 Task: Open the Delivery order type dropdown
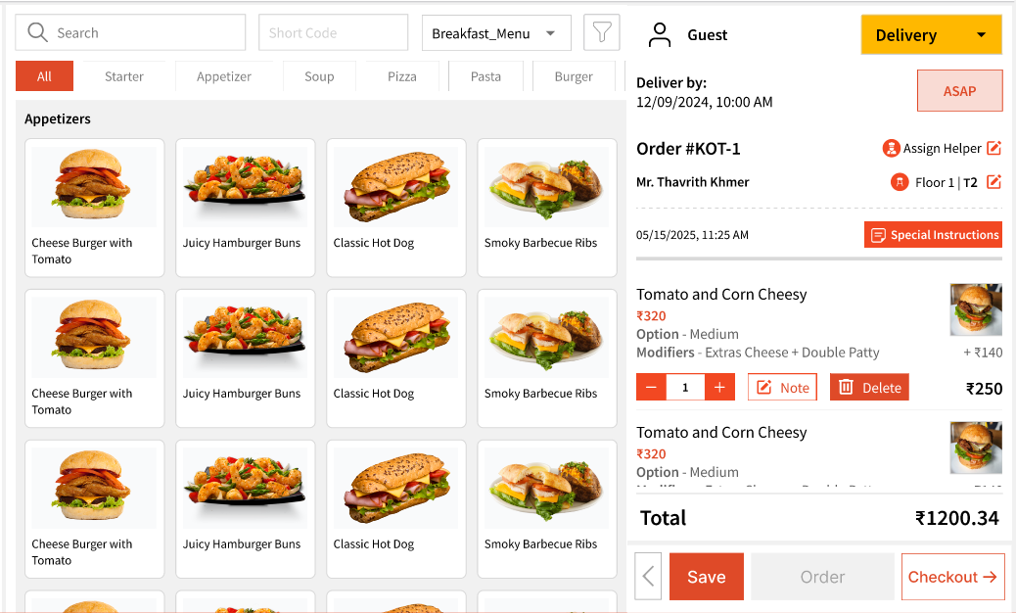pyautogui.click(x=931, y=35)
